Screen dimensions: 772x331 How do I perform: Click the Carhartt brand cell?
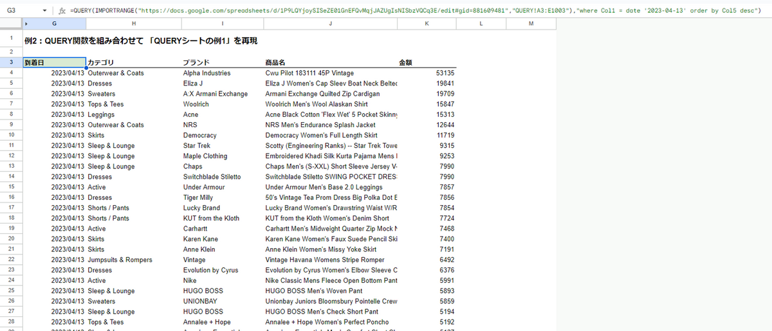pos(222,229)
